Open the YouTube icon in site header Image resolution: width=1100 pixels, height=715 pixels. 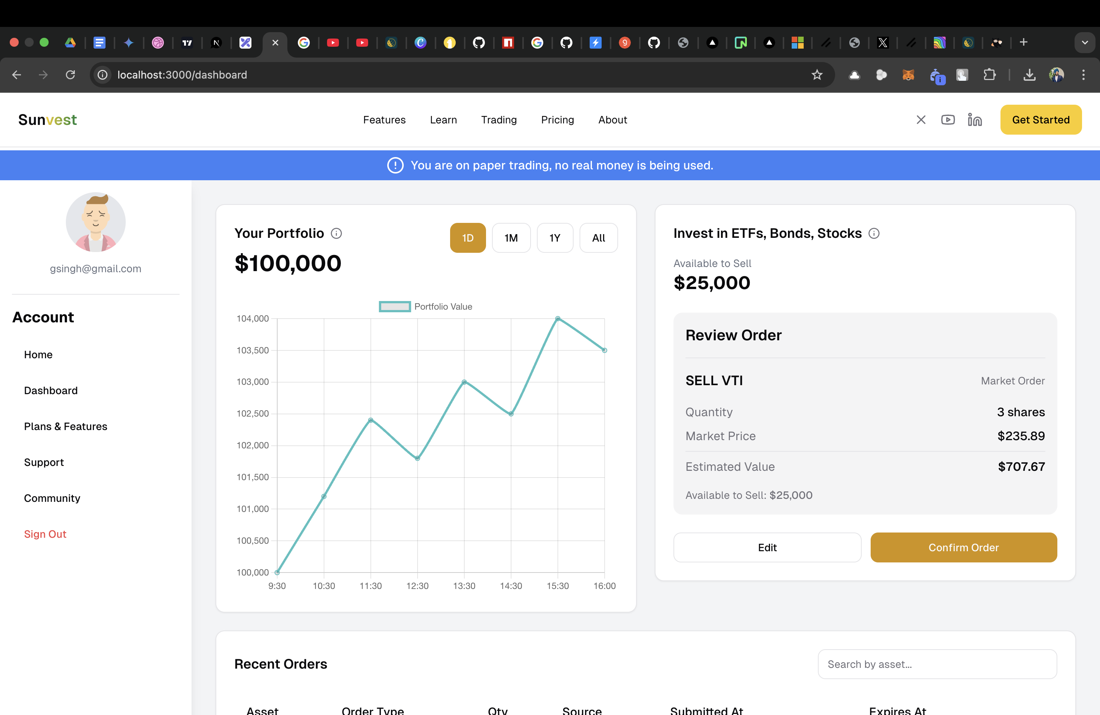coord(947,120)
